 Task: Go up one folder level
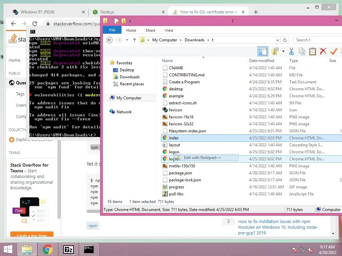coord(135,40)
